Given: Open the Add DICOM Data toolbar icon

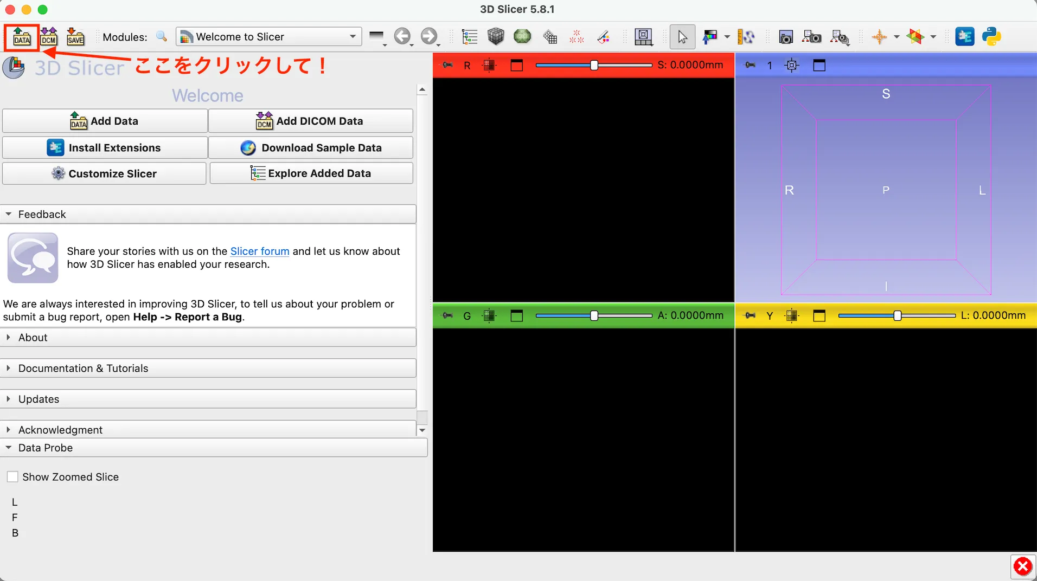Looking at the screenshot, I should 48,37.
